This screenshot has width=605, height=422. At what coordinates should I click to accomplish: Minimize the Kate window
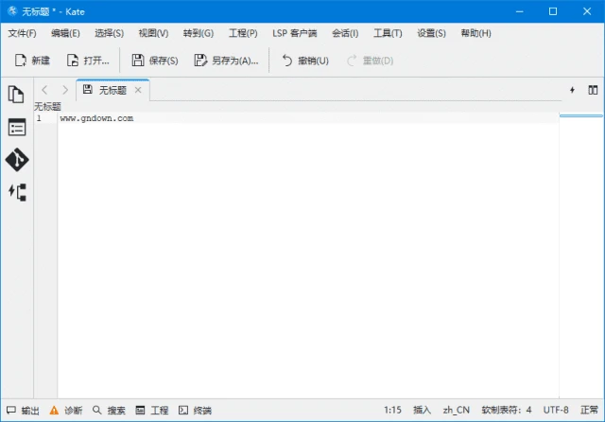coord(519,11)
